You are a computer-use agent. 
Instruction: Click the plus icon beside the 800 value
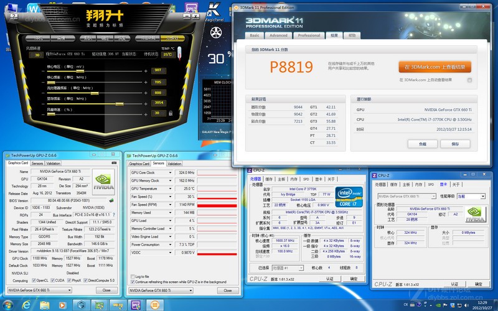[x=146, y=93]
